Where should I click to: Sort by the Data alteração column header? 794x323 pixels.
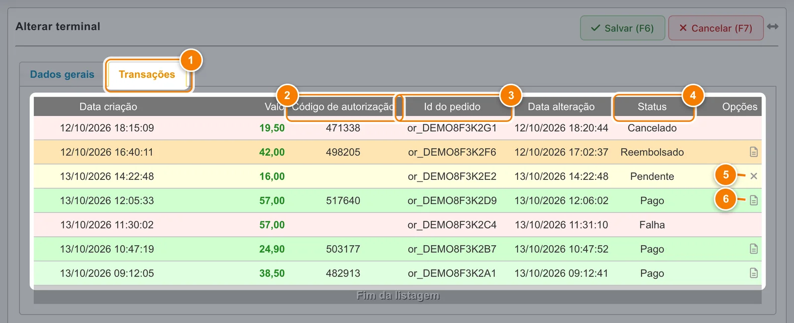pyautogui.click(x=561, y=107)
